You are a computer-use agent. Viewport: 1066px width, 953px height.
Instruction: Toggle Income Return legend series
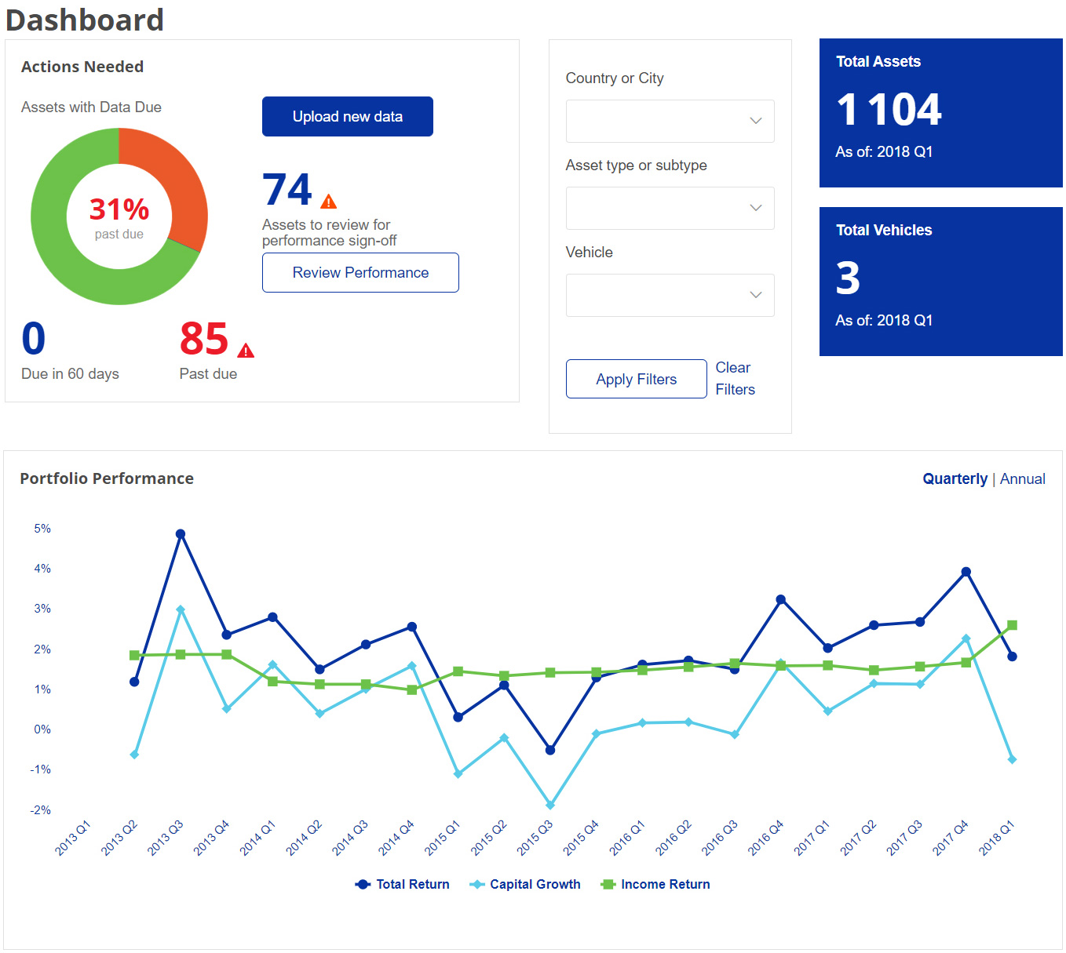click(655, 884)
